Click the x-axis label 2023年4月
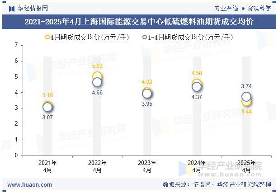This screenshot has height=193, width=278. click(x=147, y=166)
